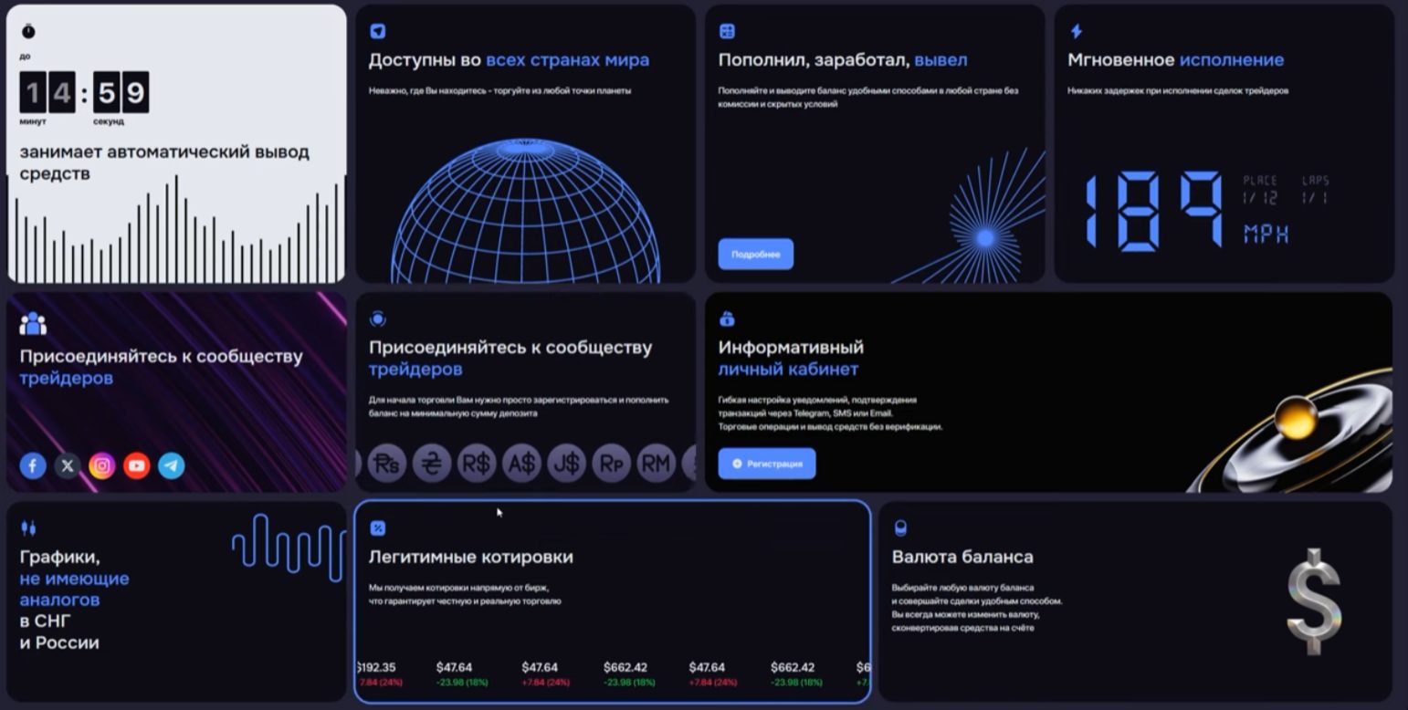Click the 'Пополнил, заработал, вывел' heading
The width and height of the screenshot is (1408, 710).
point(843,60)
